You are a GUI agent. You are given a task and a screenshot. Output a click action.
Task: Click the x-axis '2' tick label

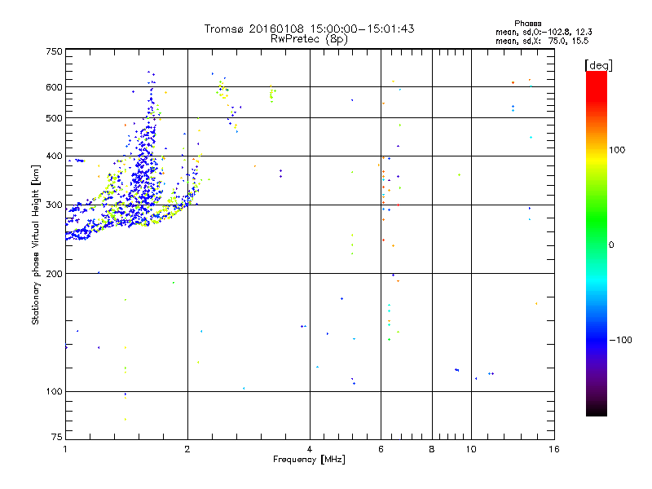click(187, 449)
